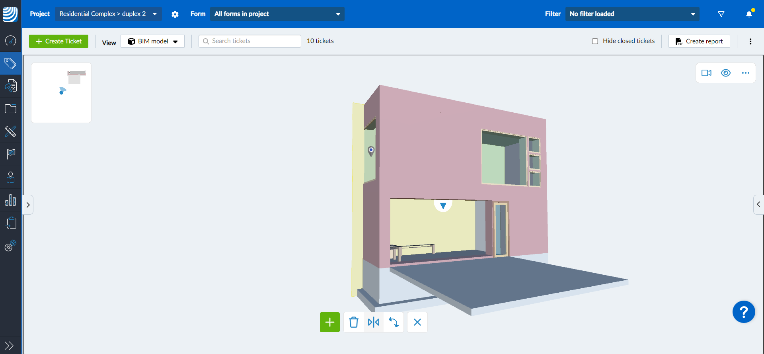Click the Search tickets field
764x354 pixels.
click(250, 41)
